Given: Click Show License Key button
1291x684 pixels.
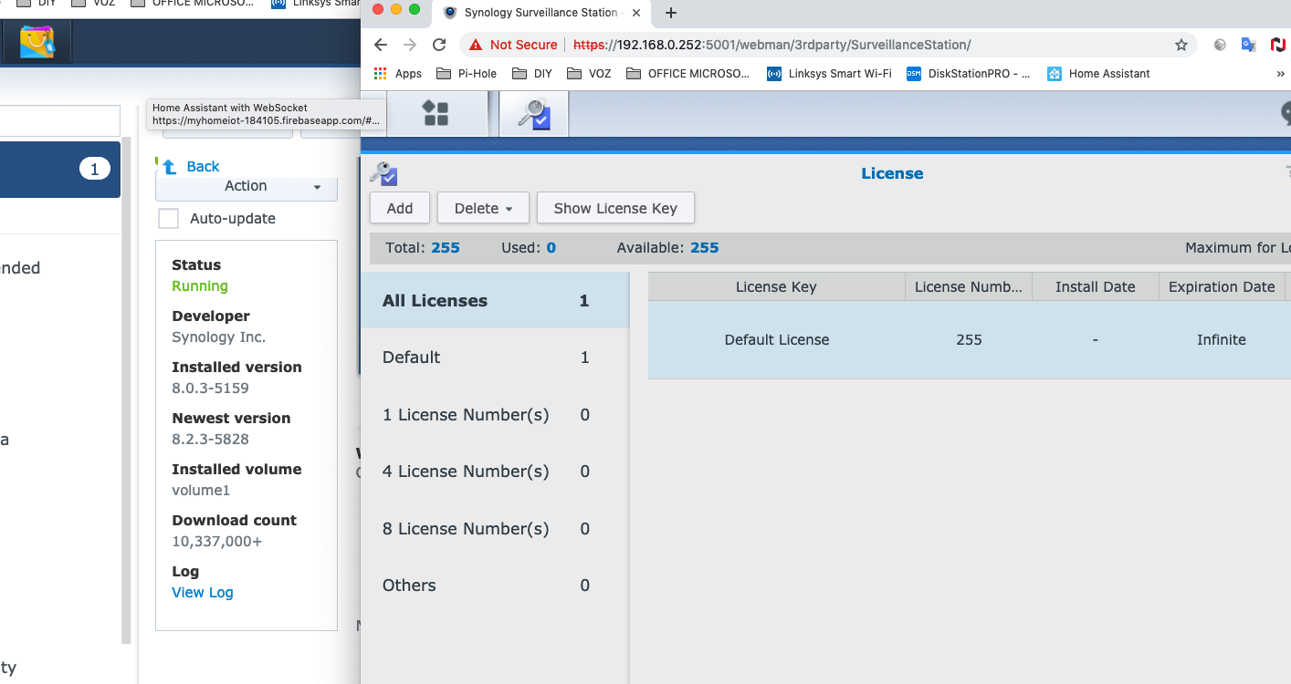Looking at the screenshot, I should coord(615,208).
